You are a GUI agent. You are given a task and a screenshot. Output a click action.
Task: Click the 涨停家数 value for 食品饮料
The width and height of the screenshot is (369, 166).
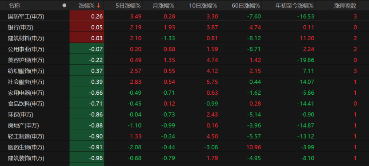coord(355,104)
